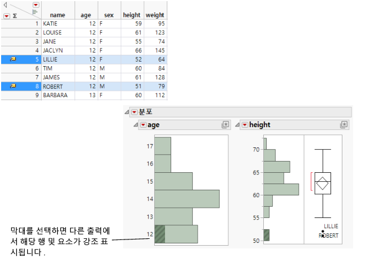Open the rows red triangle menu beside the sigma
Viewport: 365px width, 266px height.
[x=7, y=16]
